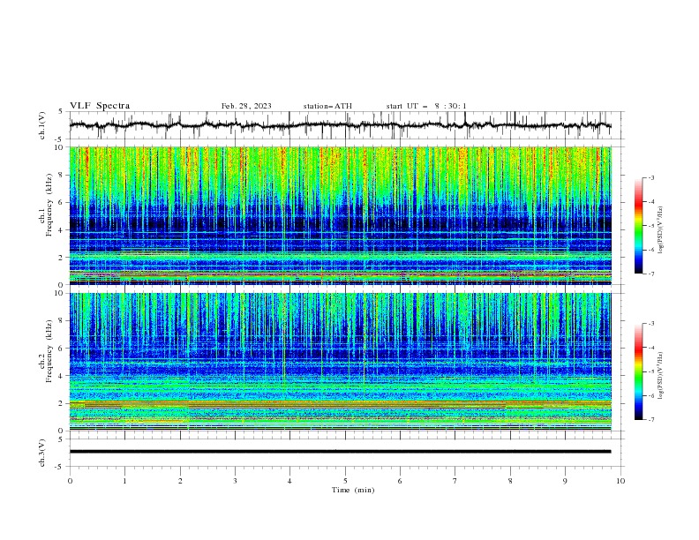
Task: Click time axis tick label "7"
Action: (455, 481)
